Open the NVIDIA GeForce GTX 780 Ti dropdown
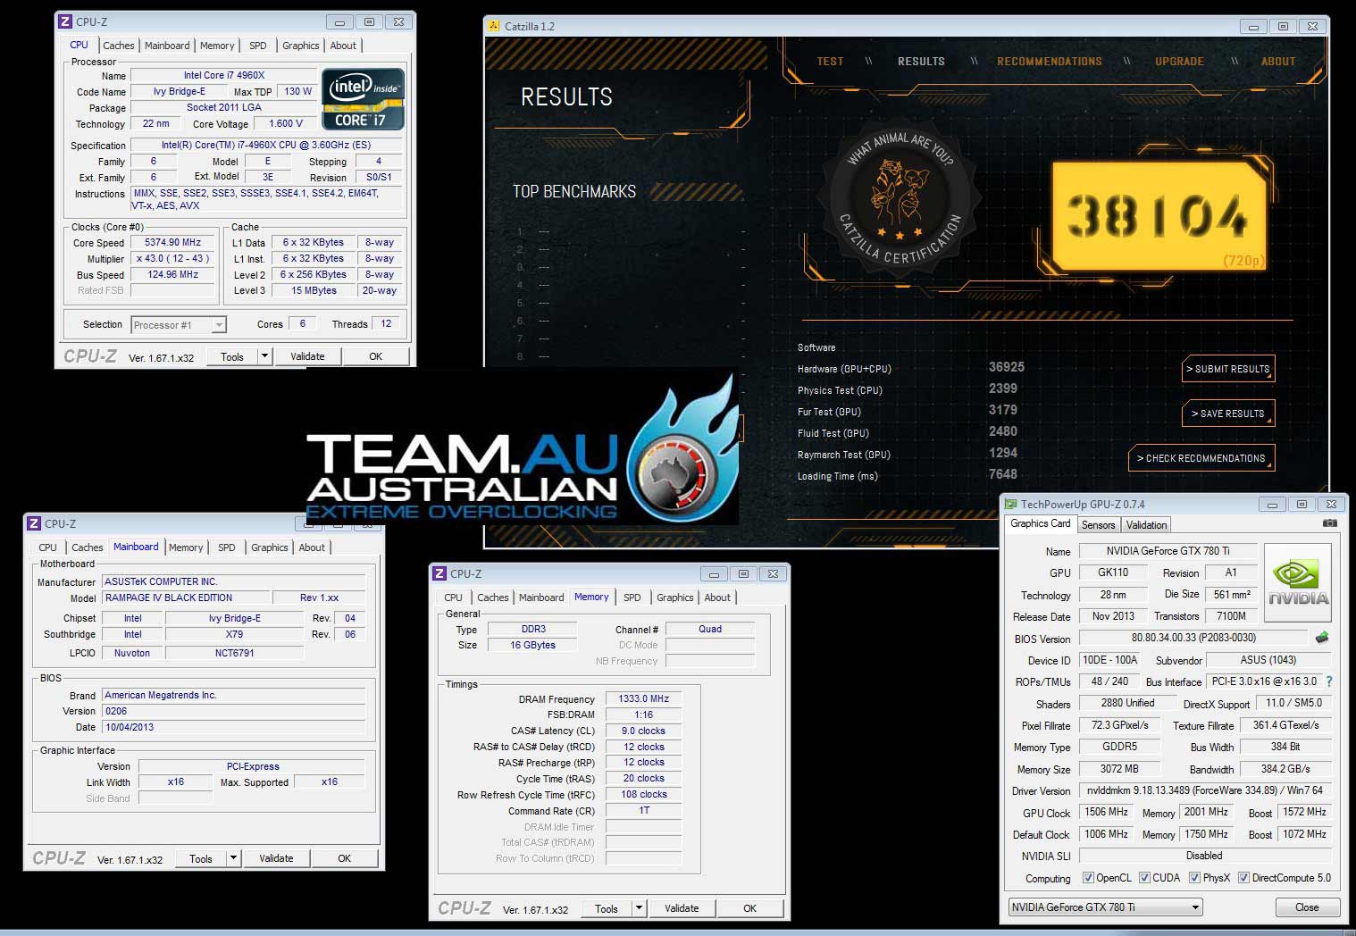 (x=1195, y=907)
